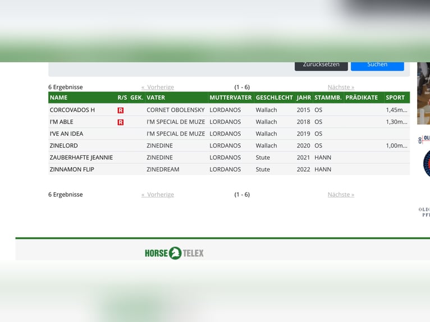The image size is (430, 322).
Task: Go to top Vorherige page link
Action: pos(158,88)
